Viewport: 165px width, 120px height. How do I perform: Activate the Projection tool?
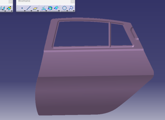[x=43, y=8]
